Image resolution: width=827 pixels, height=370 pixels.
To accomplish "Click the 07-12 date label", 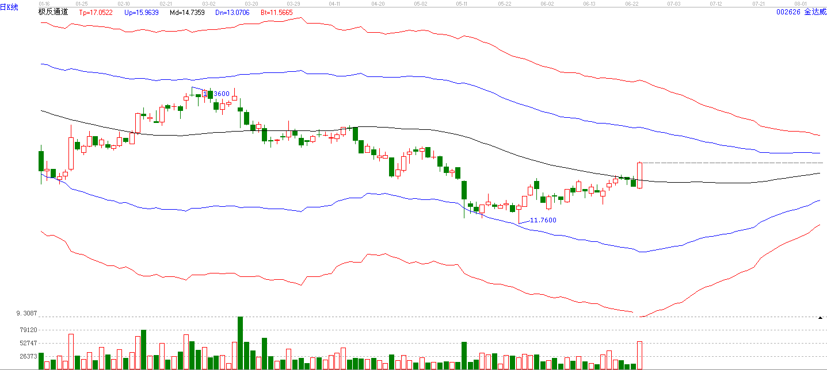I will [717, 3].
